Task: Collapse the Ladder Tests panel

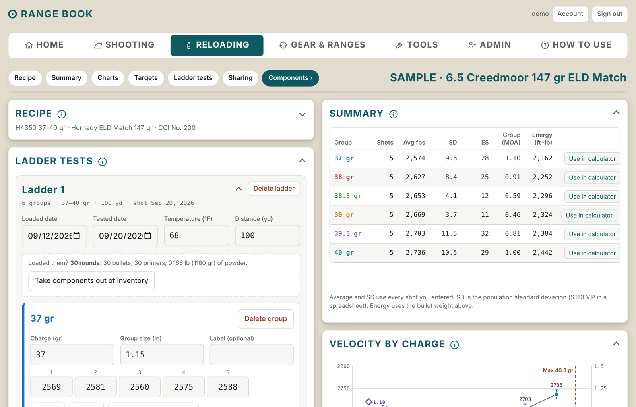Action: point(302,160)
